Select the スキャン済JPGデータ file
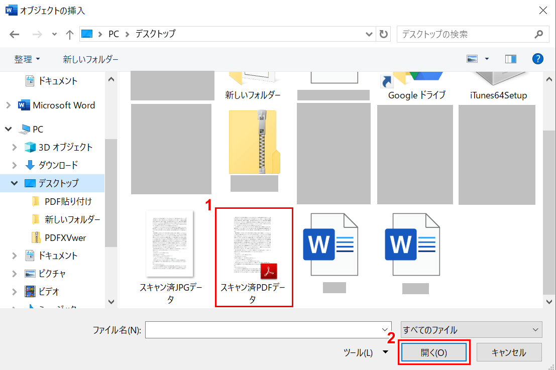The width and height of the screenshot is (556, 370). coord(170,256)
